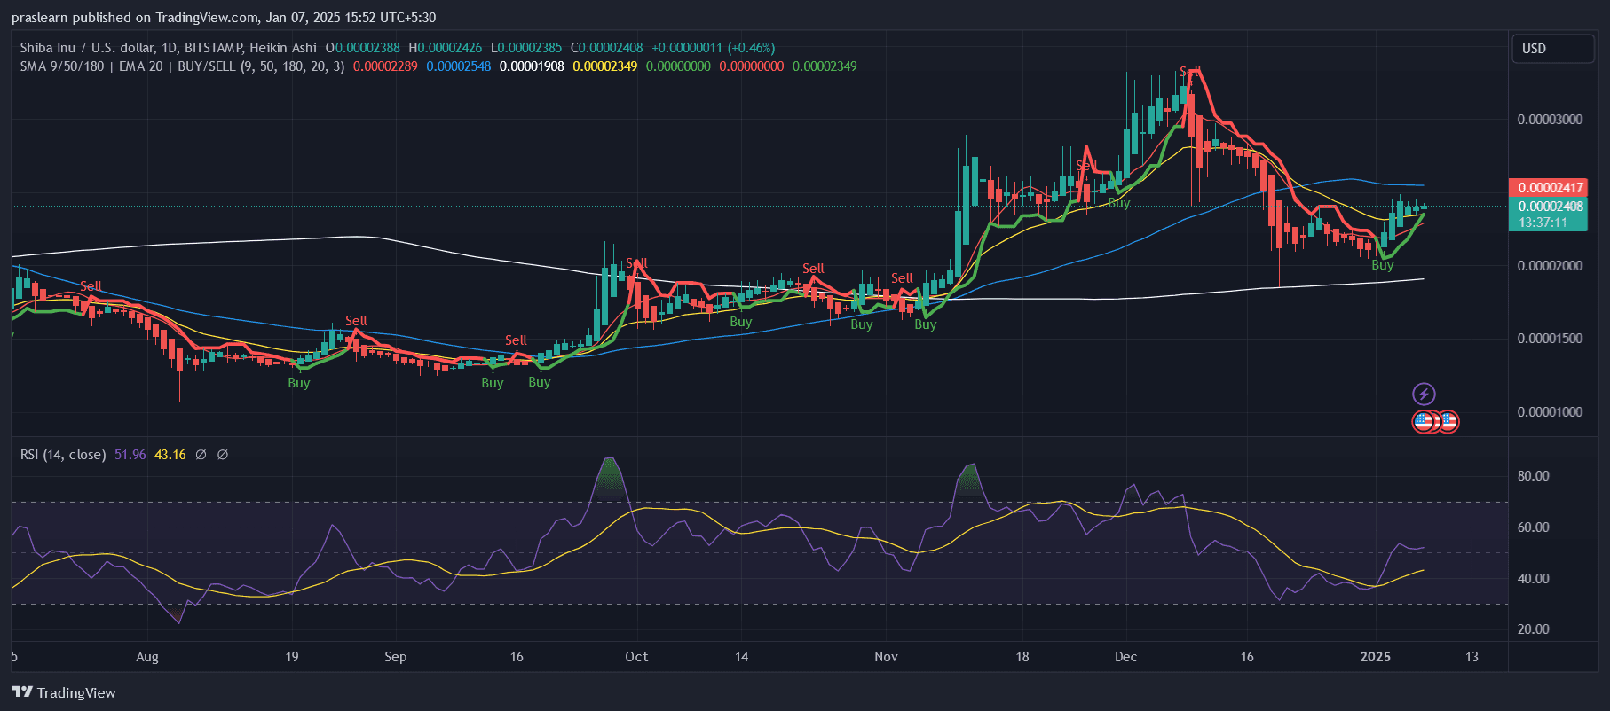Click the Sell signal label at December's price peak
The height and width of the screenshot is (711, 1610).
point(1190,72)
